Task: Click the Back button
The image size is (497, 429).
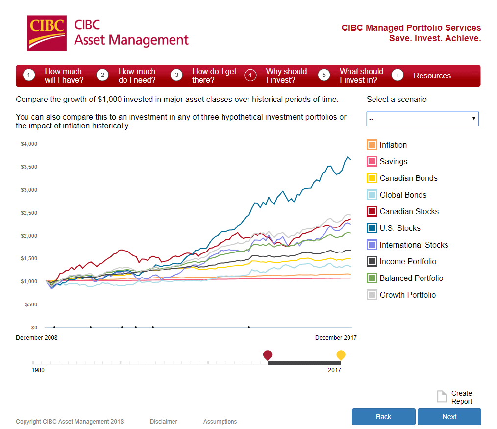Action: click(x=383, y=417)
